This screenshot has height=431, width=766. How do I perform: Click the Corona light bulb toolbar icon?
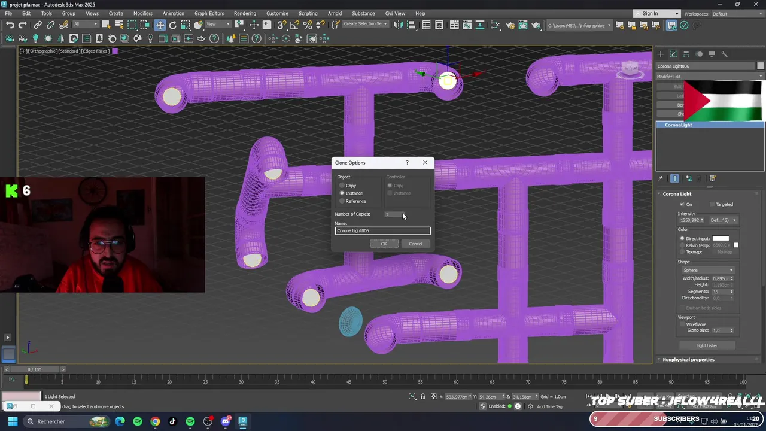click(35, 38)
